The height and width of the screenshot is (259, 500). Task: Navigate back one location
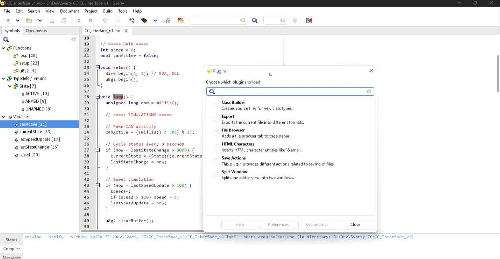105,20
